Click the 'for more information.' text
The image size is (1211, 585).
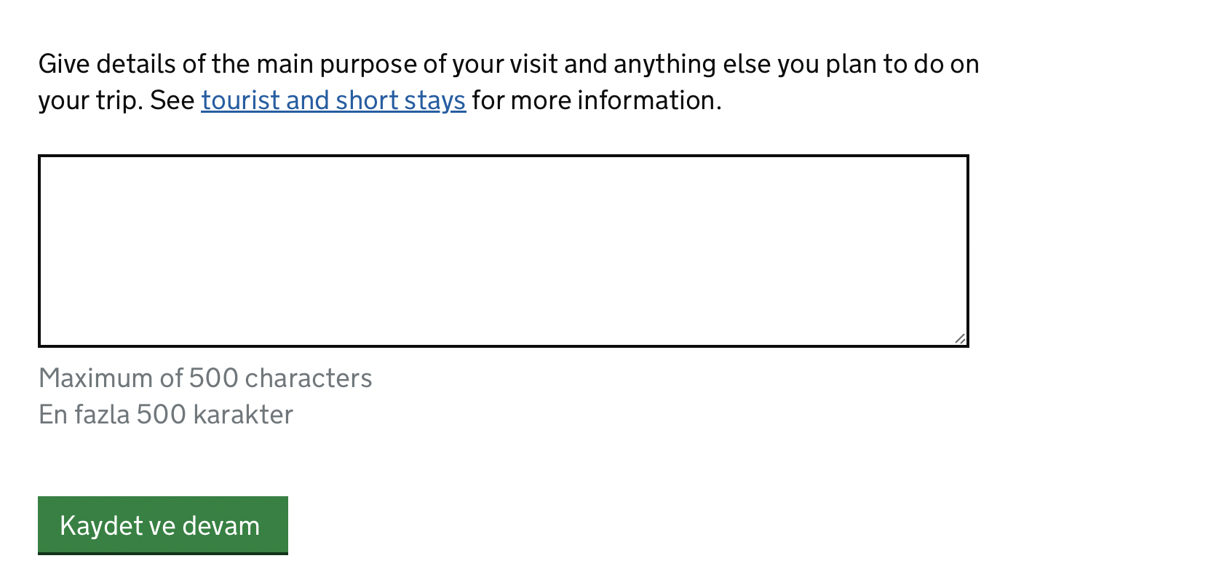coord(597,100)
